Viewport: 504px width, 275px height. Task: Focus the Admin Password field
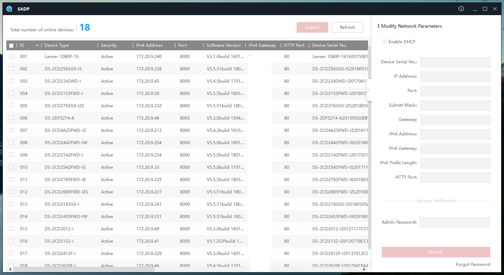[x=455, y=222]
